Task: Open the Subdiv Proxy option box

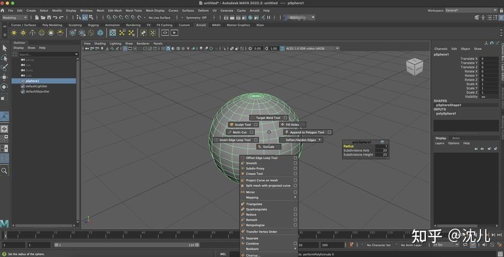Action: 295,168
